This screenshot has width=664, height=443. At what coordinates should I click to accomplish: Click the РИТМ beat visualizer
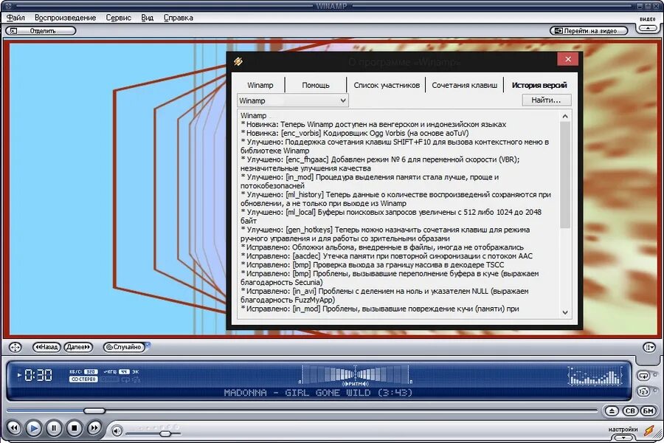pyautogui.click(x=355, y=375)
